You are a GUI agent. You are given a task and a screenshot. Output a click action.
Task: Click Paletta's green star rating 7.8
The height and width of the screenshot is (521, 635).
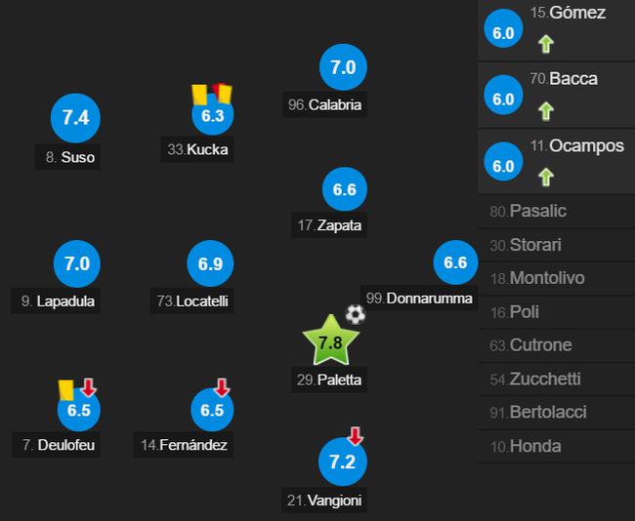pos(330,341)
